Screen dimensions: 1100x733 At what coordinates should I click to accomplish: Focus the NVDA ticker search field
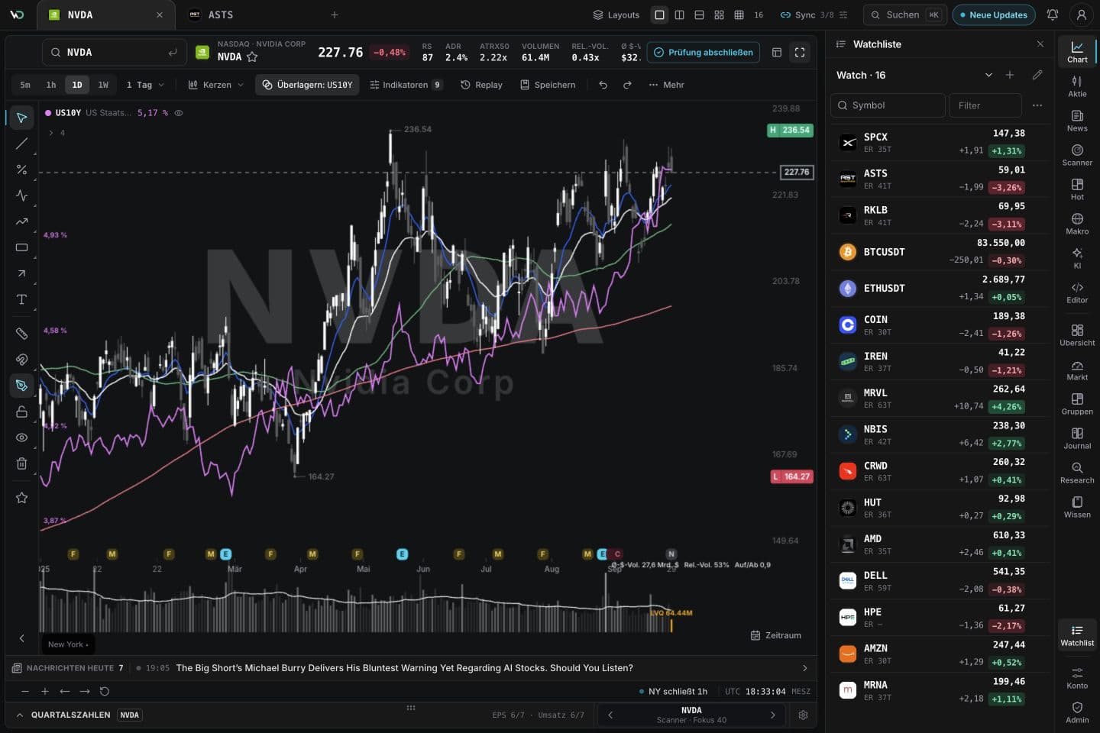[115, 53]
